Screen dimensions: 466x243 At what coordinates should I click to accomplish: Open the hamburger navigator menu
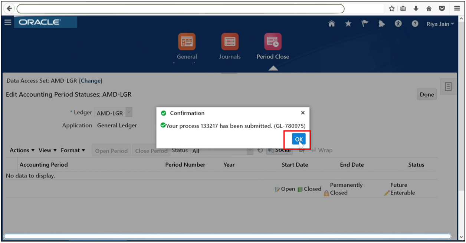tap(8, 22)
